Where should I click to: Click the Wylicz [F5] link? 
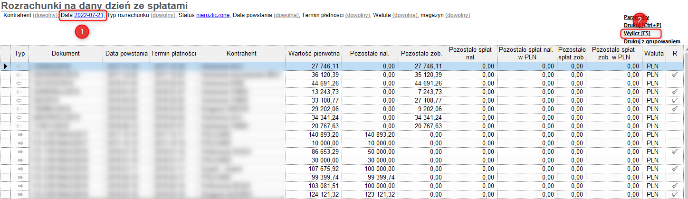coord(637,33)
